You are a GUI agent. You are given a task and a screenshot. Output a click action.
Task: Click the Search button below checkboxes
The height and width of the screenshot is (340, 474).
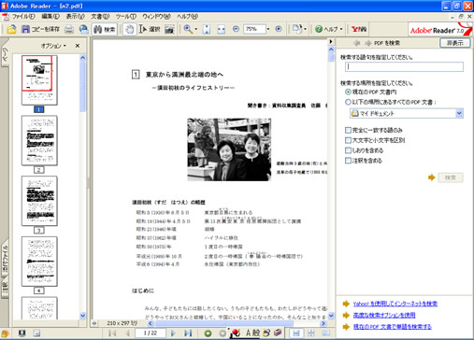click(451, 177)
